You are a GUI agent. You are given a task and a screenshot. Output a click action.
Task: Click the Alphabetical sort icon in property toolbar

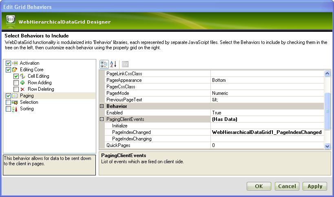click(x=114, y=64)
